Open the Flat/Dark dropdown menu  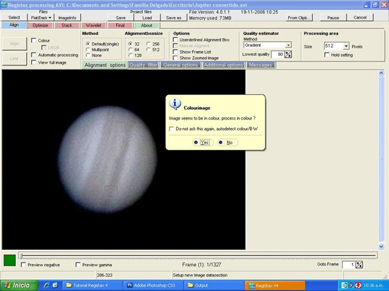[x=42, y=18]
